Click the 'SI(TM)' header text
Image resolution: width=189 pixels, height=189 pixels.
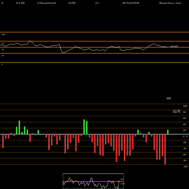click(72, 3)
